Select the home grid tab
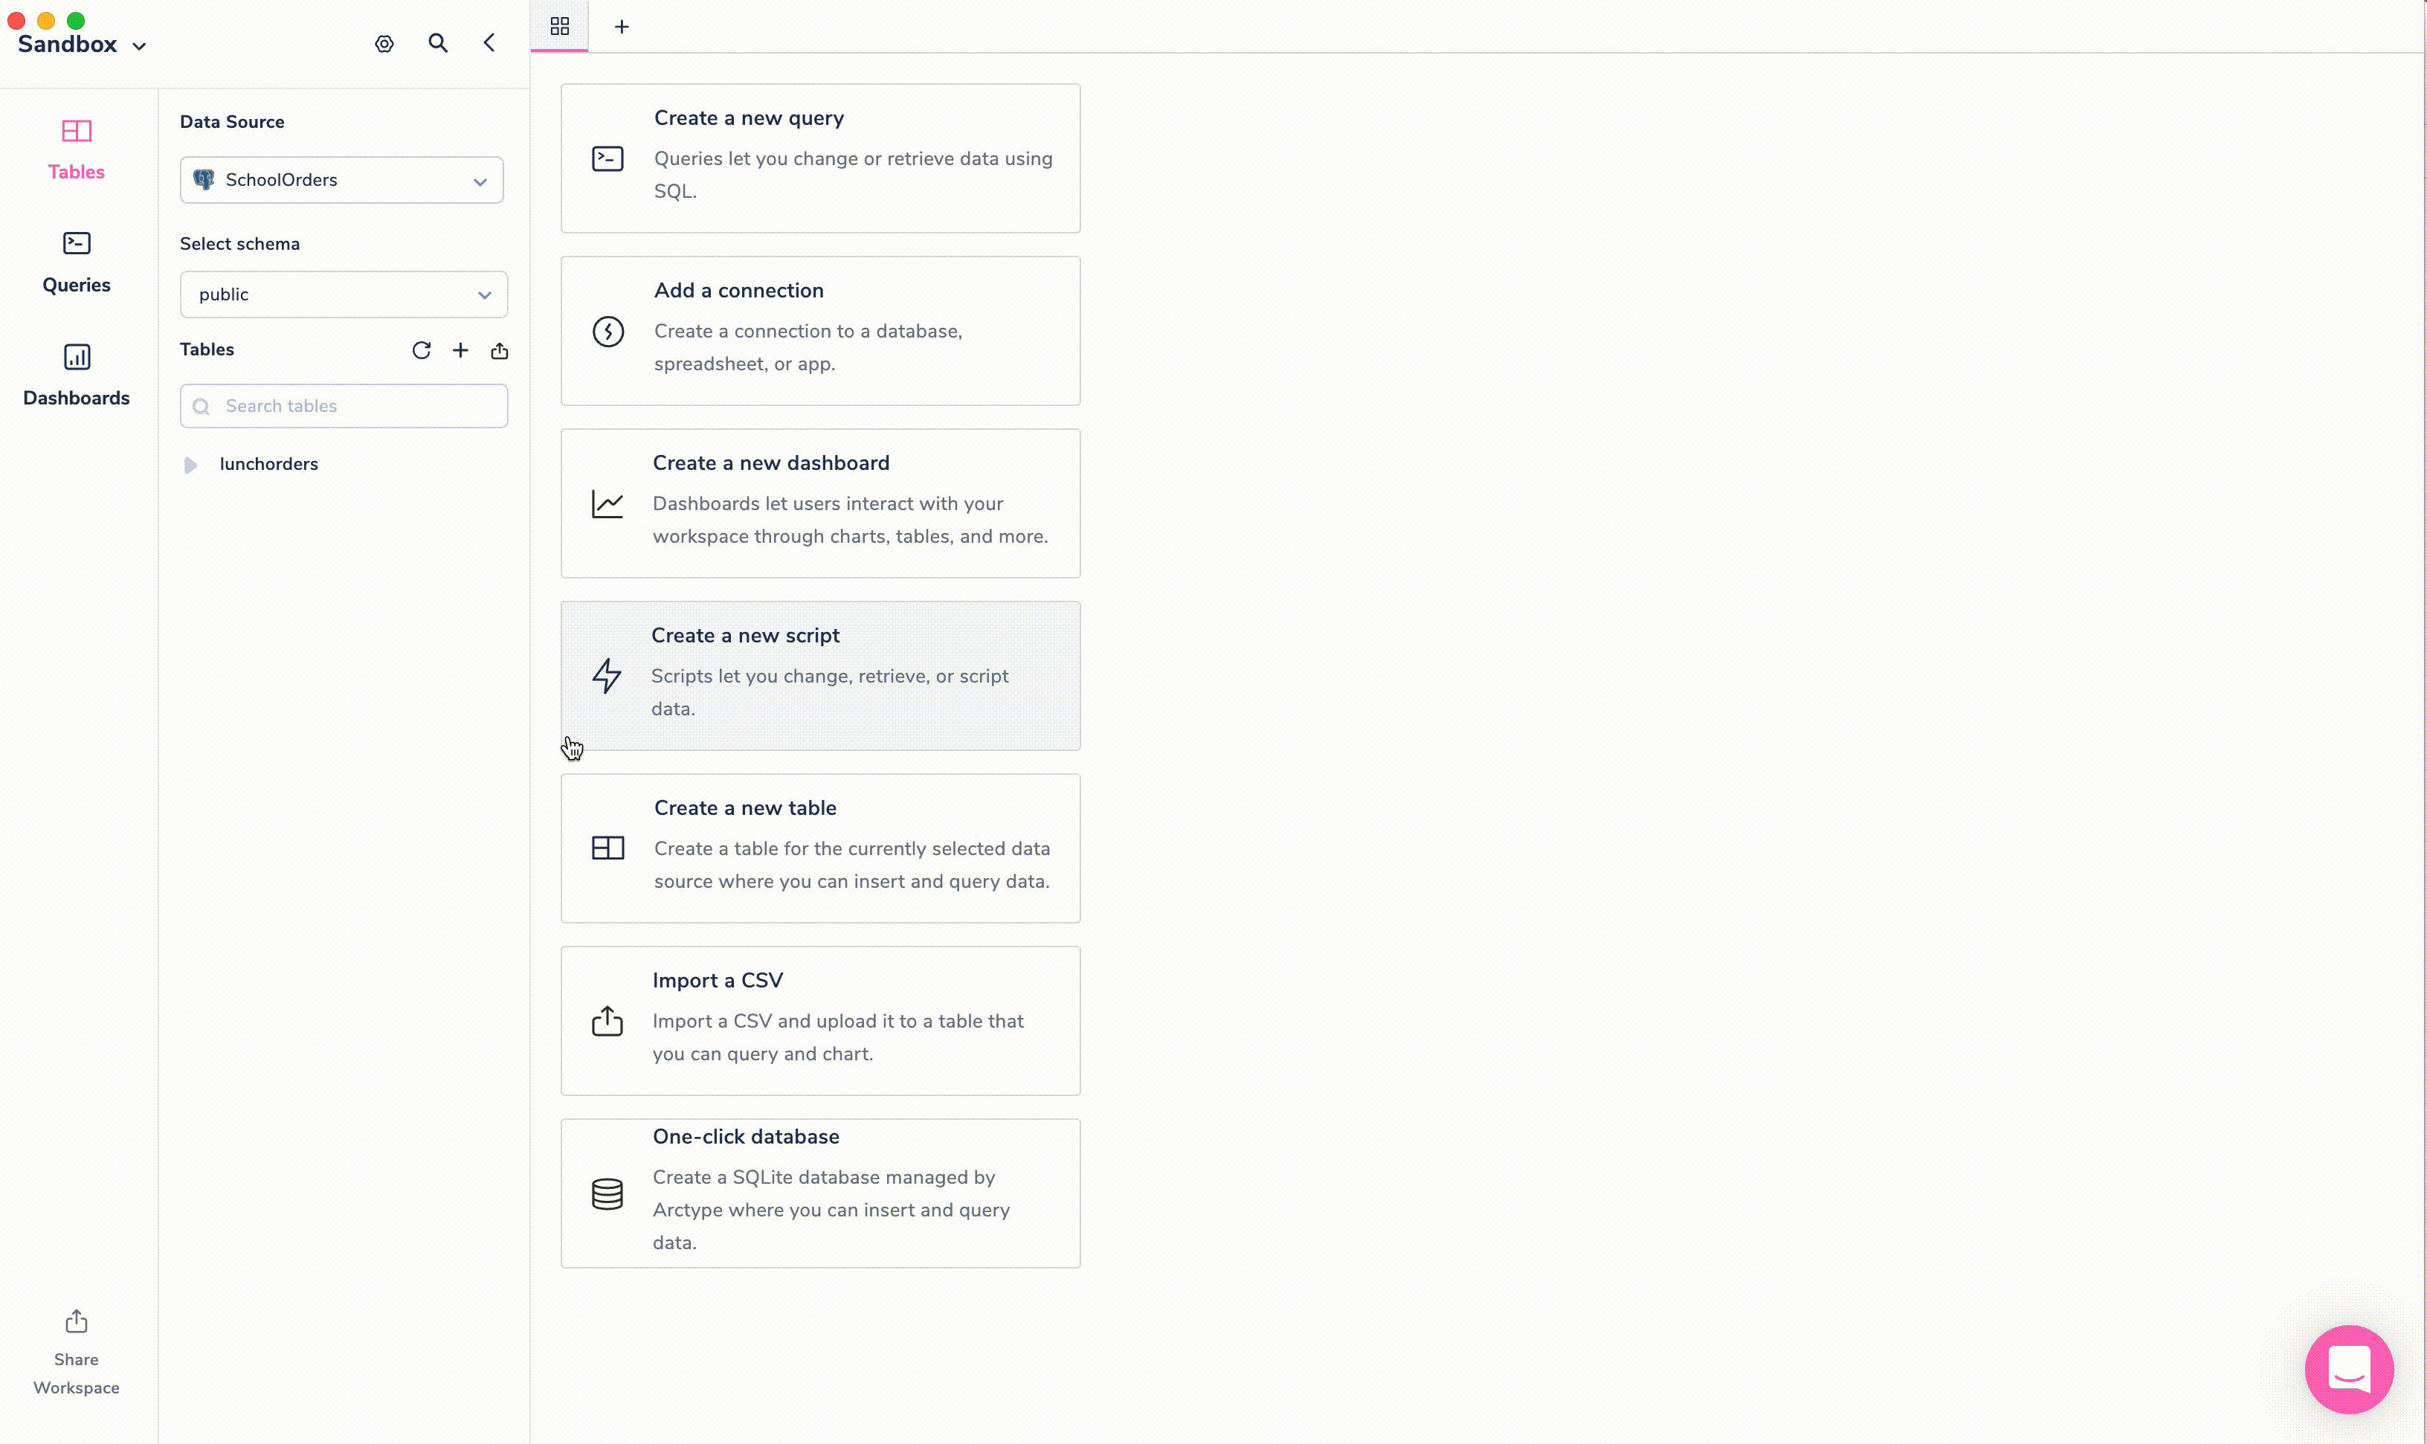This screenshot has height=1444, width=2427. click(559, 26)
